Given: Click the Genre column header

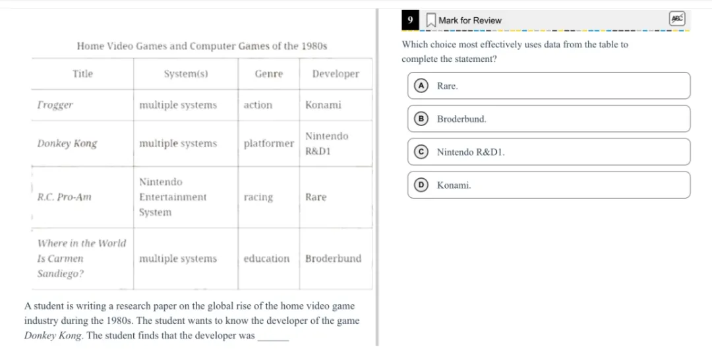Looking at the screenshot, I should pyautogui.click(x=269, y=74).
